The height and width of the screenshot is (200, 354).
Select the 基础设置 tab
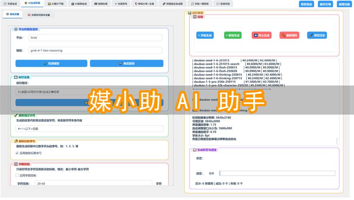12,14
